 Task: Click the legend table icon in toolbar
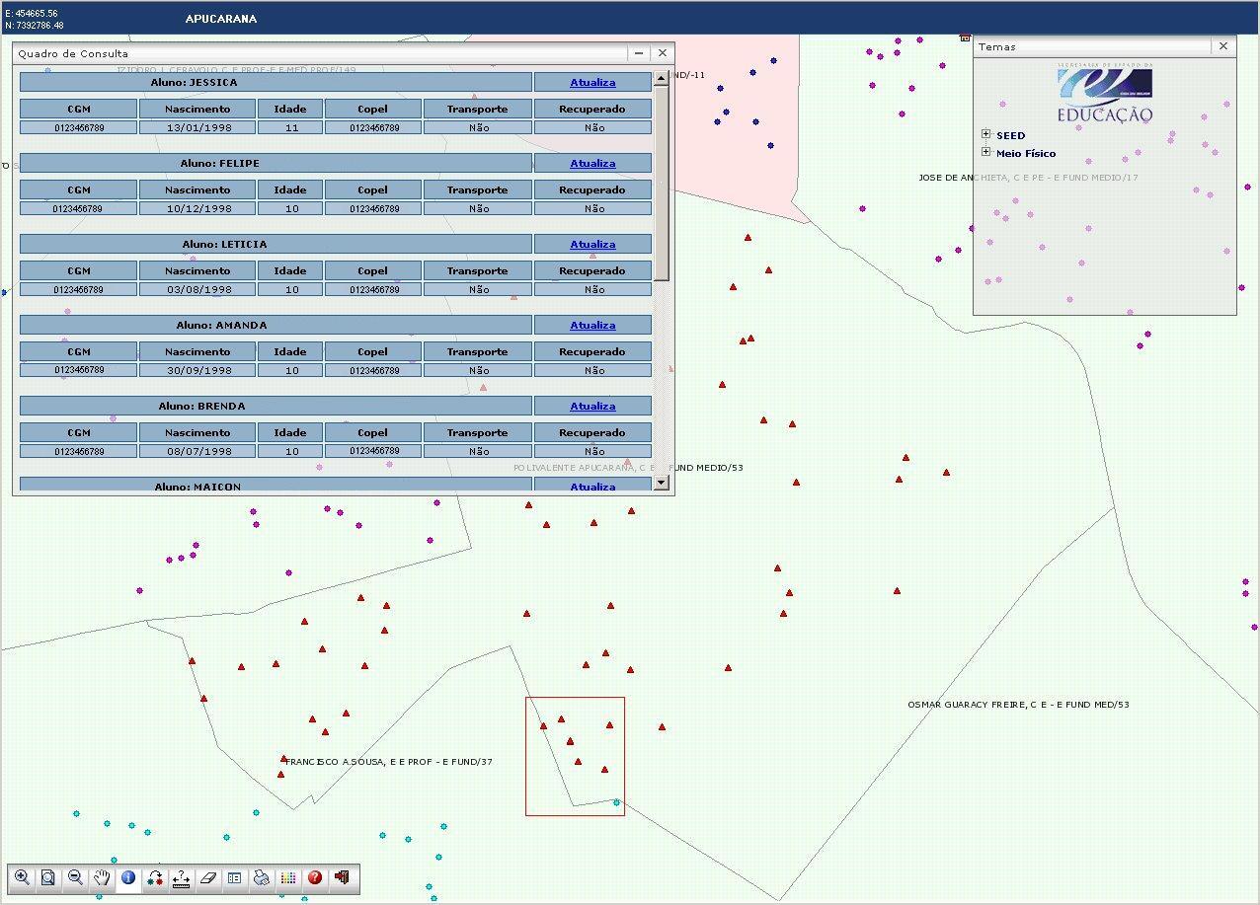(235, 877)
